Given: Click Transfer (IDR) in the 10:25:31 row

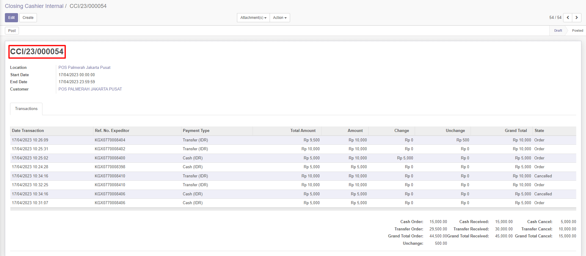Looking at the screenshot, I should (x=195, y=149).
